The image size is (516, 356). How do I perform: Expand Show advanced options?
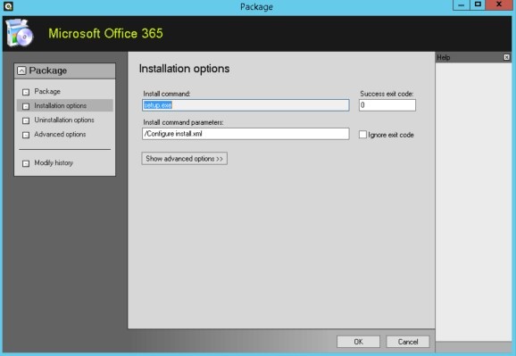[x=184, y=159]
